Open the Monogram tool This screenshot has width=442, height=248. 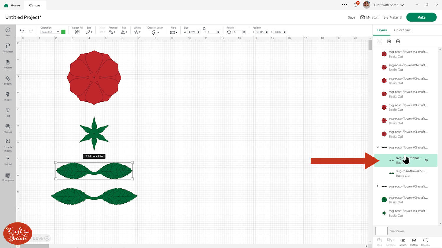coord(8,177)
